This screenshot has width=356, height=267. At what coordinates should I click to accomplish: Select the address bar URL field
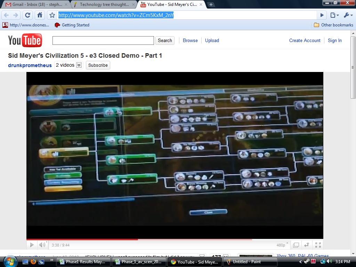coord(187,15)
